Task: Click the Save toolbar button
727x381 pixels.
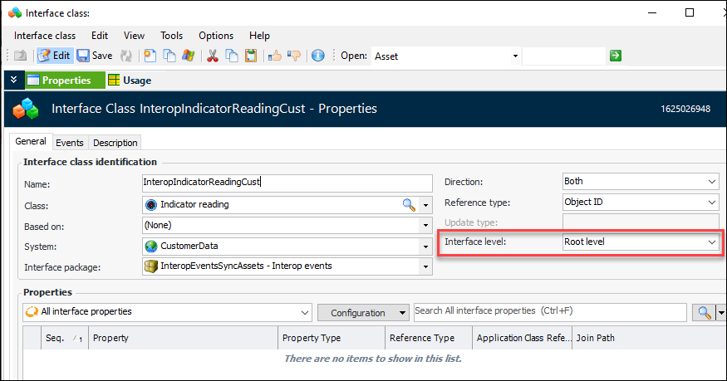Action: coord(95,56)
